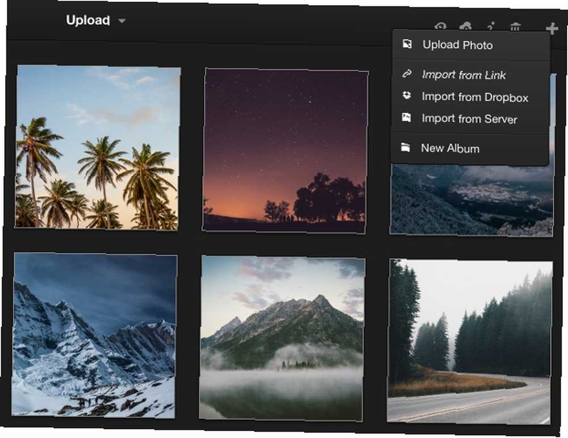Open the dropdown arrow next to Upload title
Viewport: 568px width, 438px height.
122,21
